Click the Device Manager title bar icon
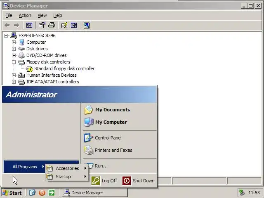 [x=6, y=6]
